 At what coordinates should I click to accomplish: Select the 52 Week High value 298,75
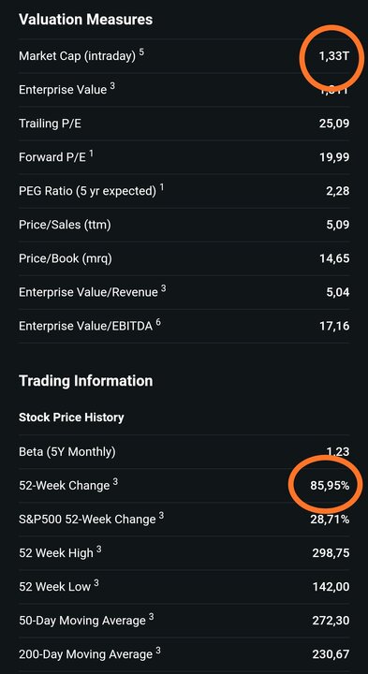(x=331, y=553)
